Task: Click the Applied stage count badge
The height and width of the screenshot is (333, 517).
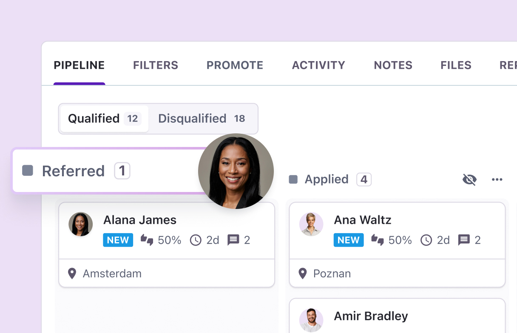Action: click(x=364, y=179)
